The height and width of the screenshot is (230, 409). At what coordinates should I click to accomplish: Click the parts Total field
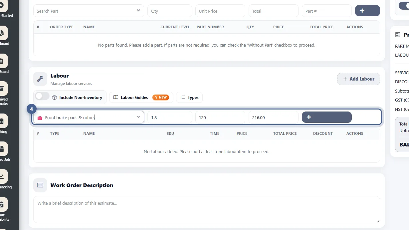coord(274,11)
